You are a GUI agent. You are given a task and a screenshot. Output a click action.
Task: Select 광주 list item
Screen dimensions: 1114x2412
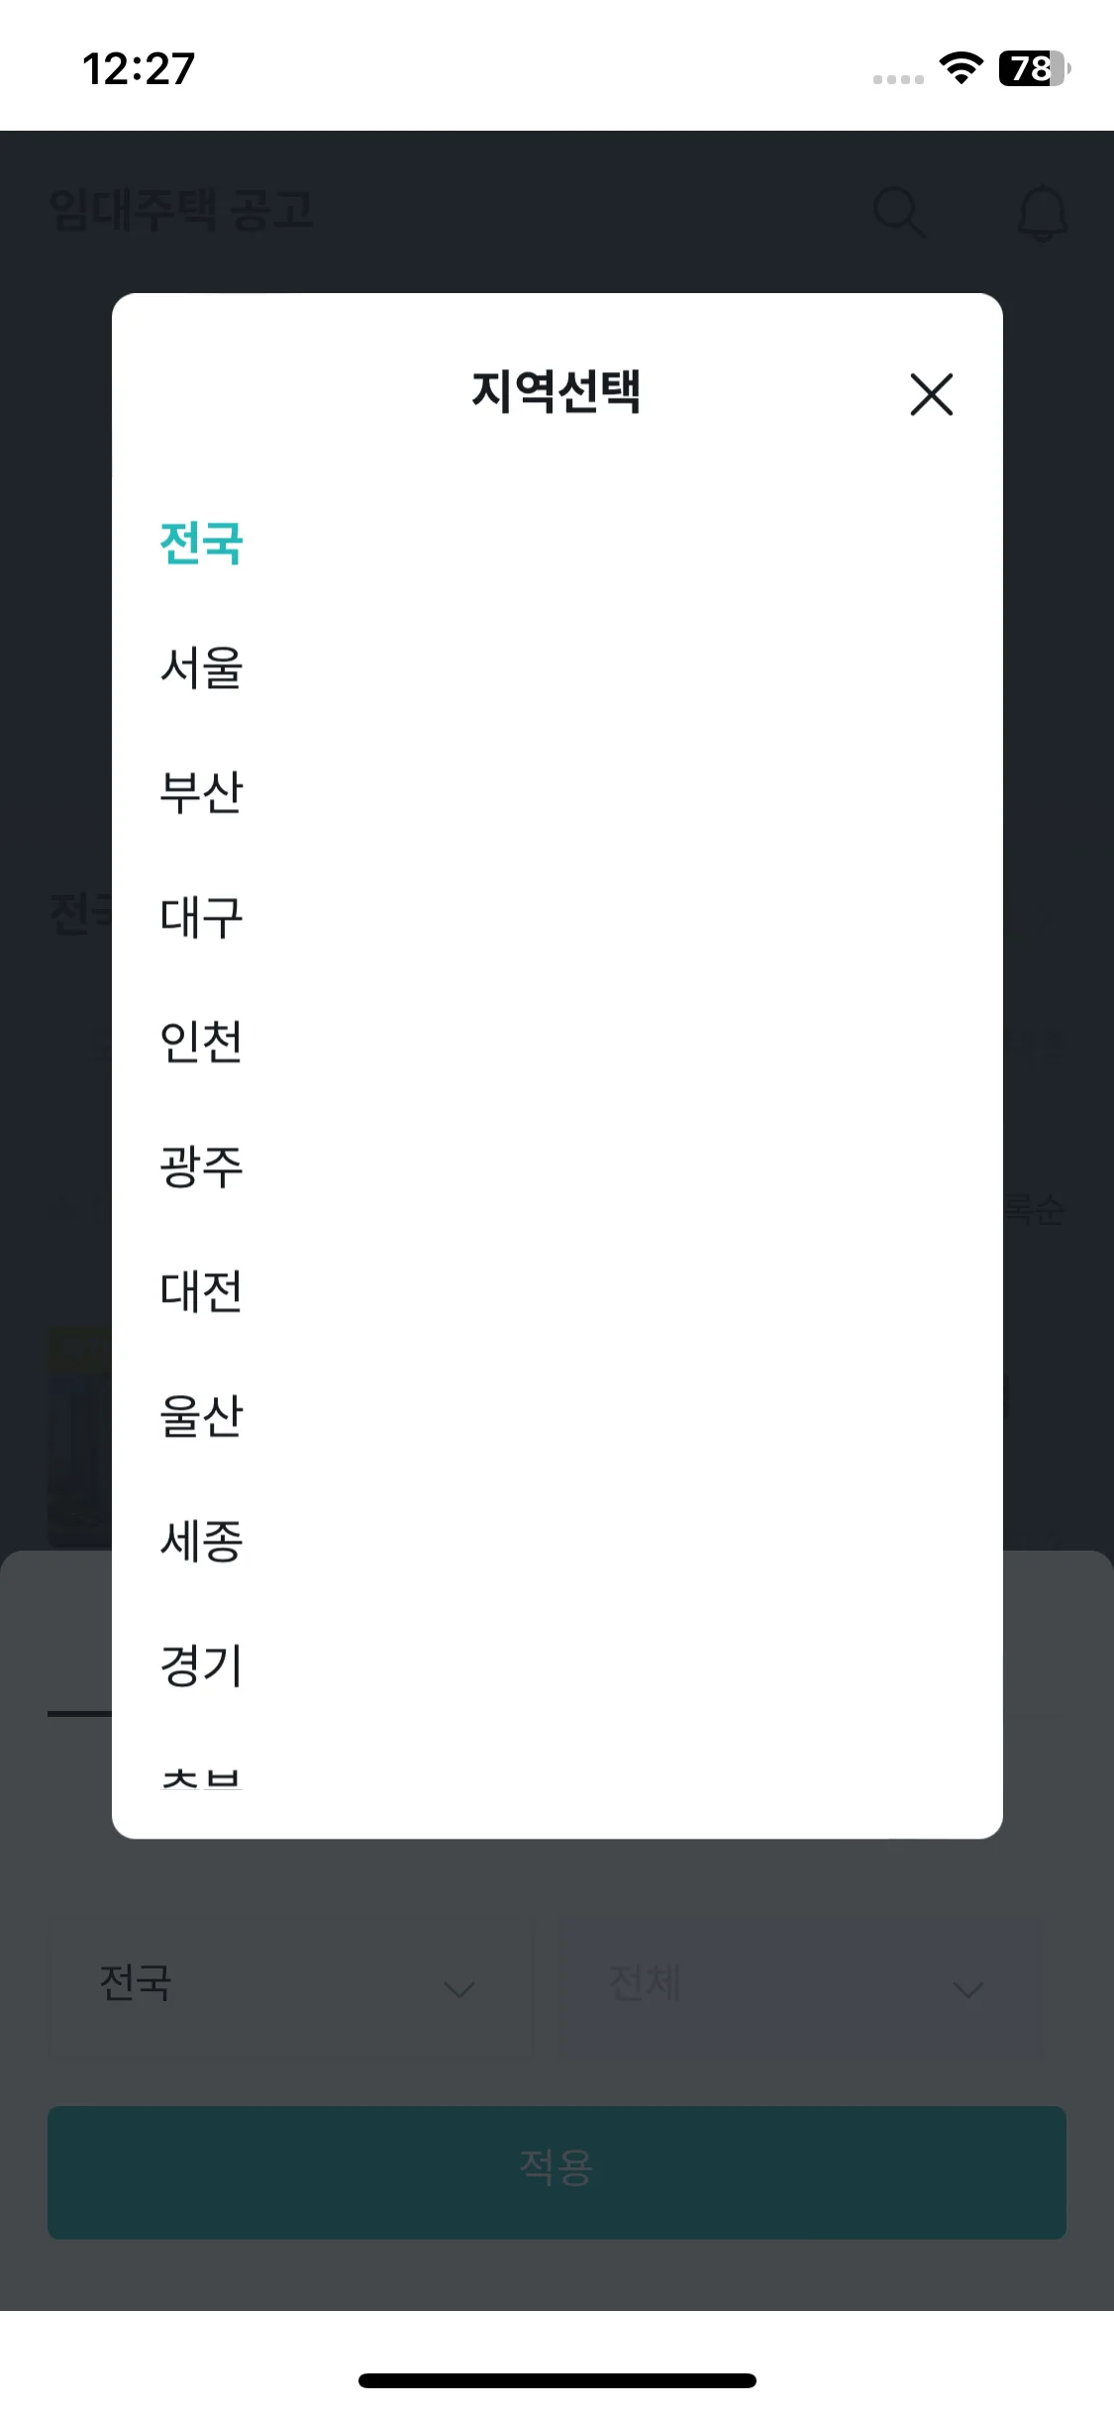coord(201,1166)
